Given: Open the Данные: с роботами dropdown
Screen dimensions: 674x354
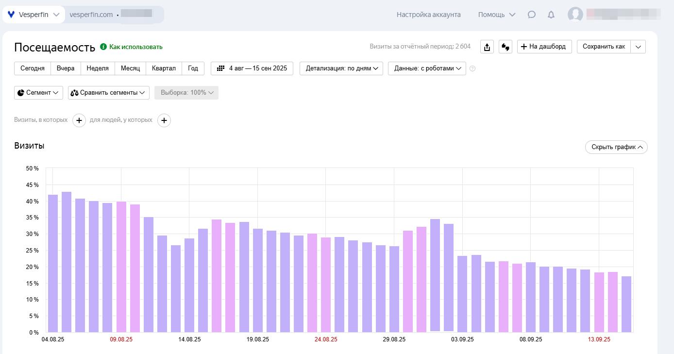Looking at the screenshot, I should point(427,68).
